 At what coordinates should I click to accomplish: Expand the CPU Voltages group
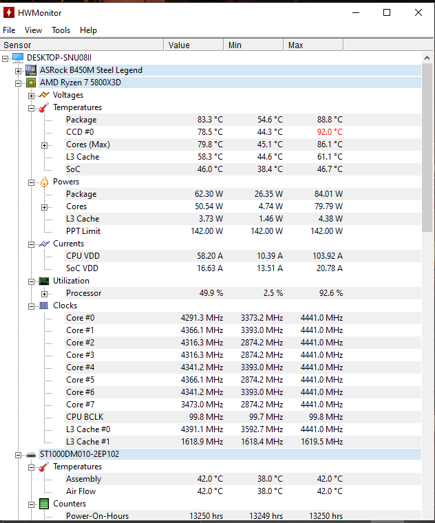tap(31, 96)
